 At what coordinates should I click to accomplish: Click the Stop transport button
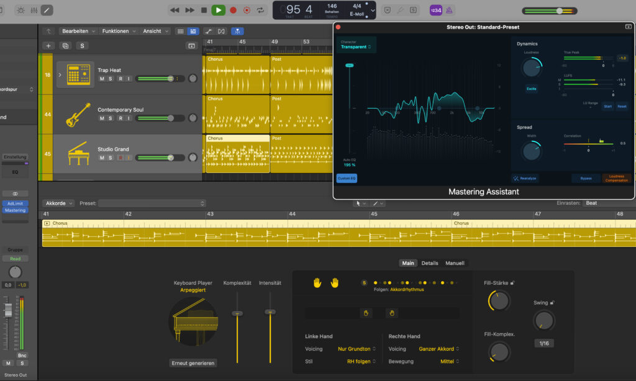coord(204,10)
